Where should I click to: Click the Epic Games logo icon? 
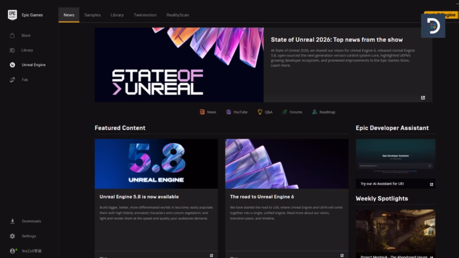point(12,15)
